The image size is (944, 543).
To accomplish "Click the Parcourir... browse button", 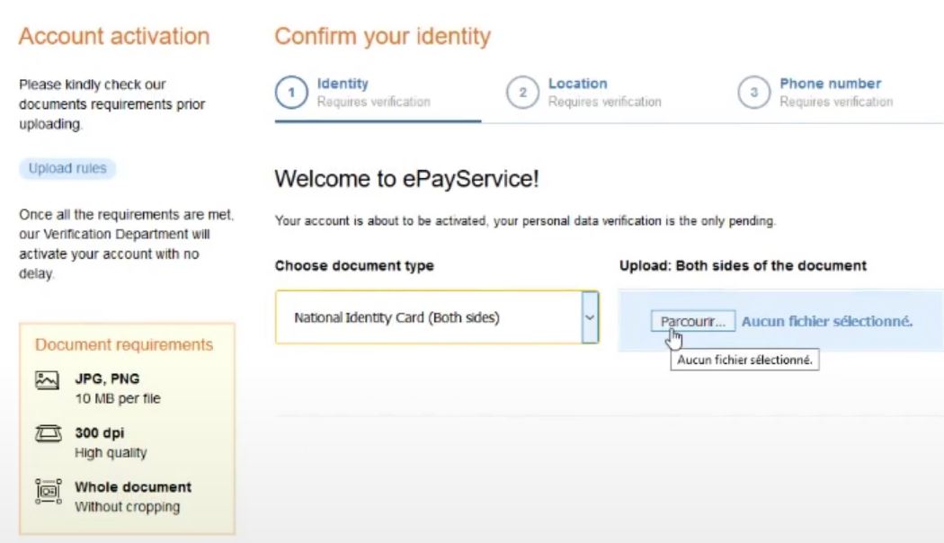I will click(x=692, y=322).
